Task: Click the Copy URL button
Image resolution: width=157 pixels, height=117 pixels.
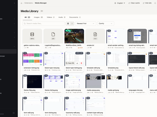Action: pyautogui.click(x=70, y=63)
